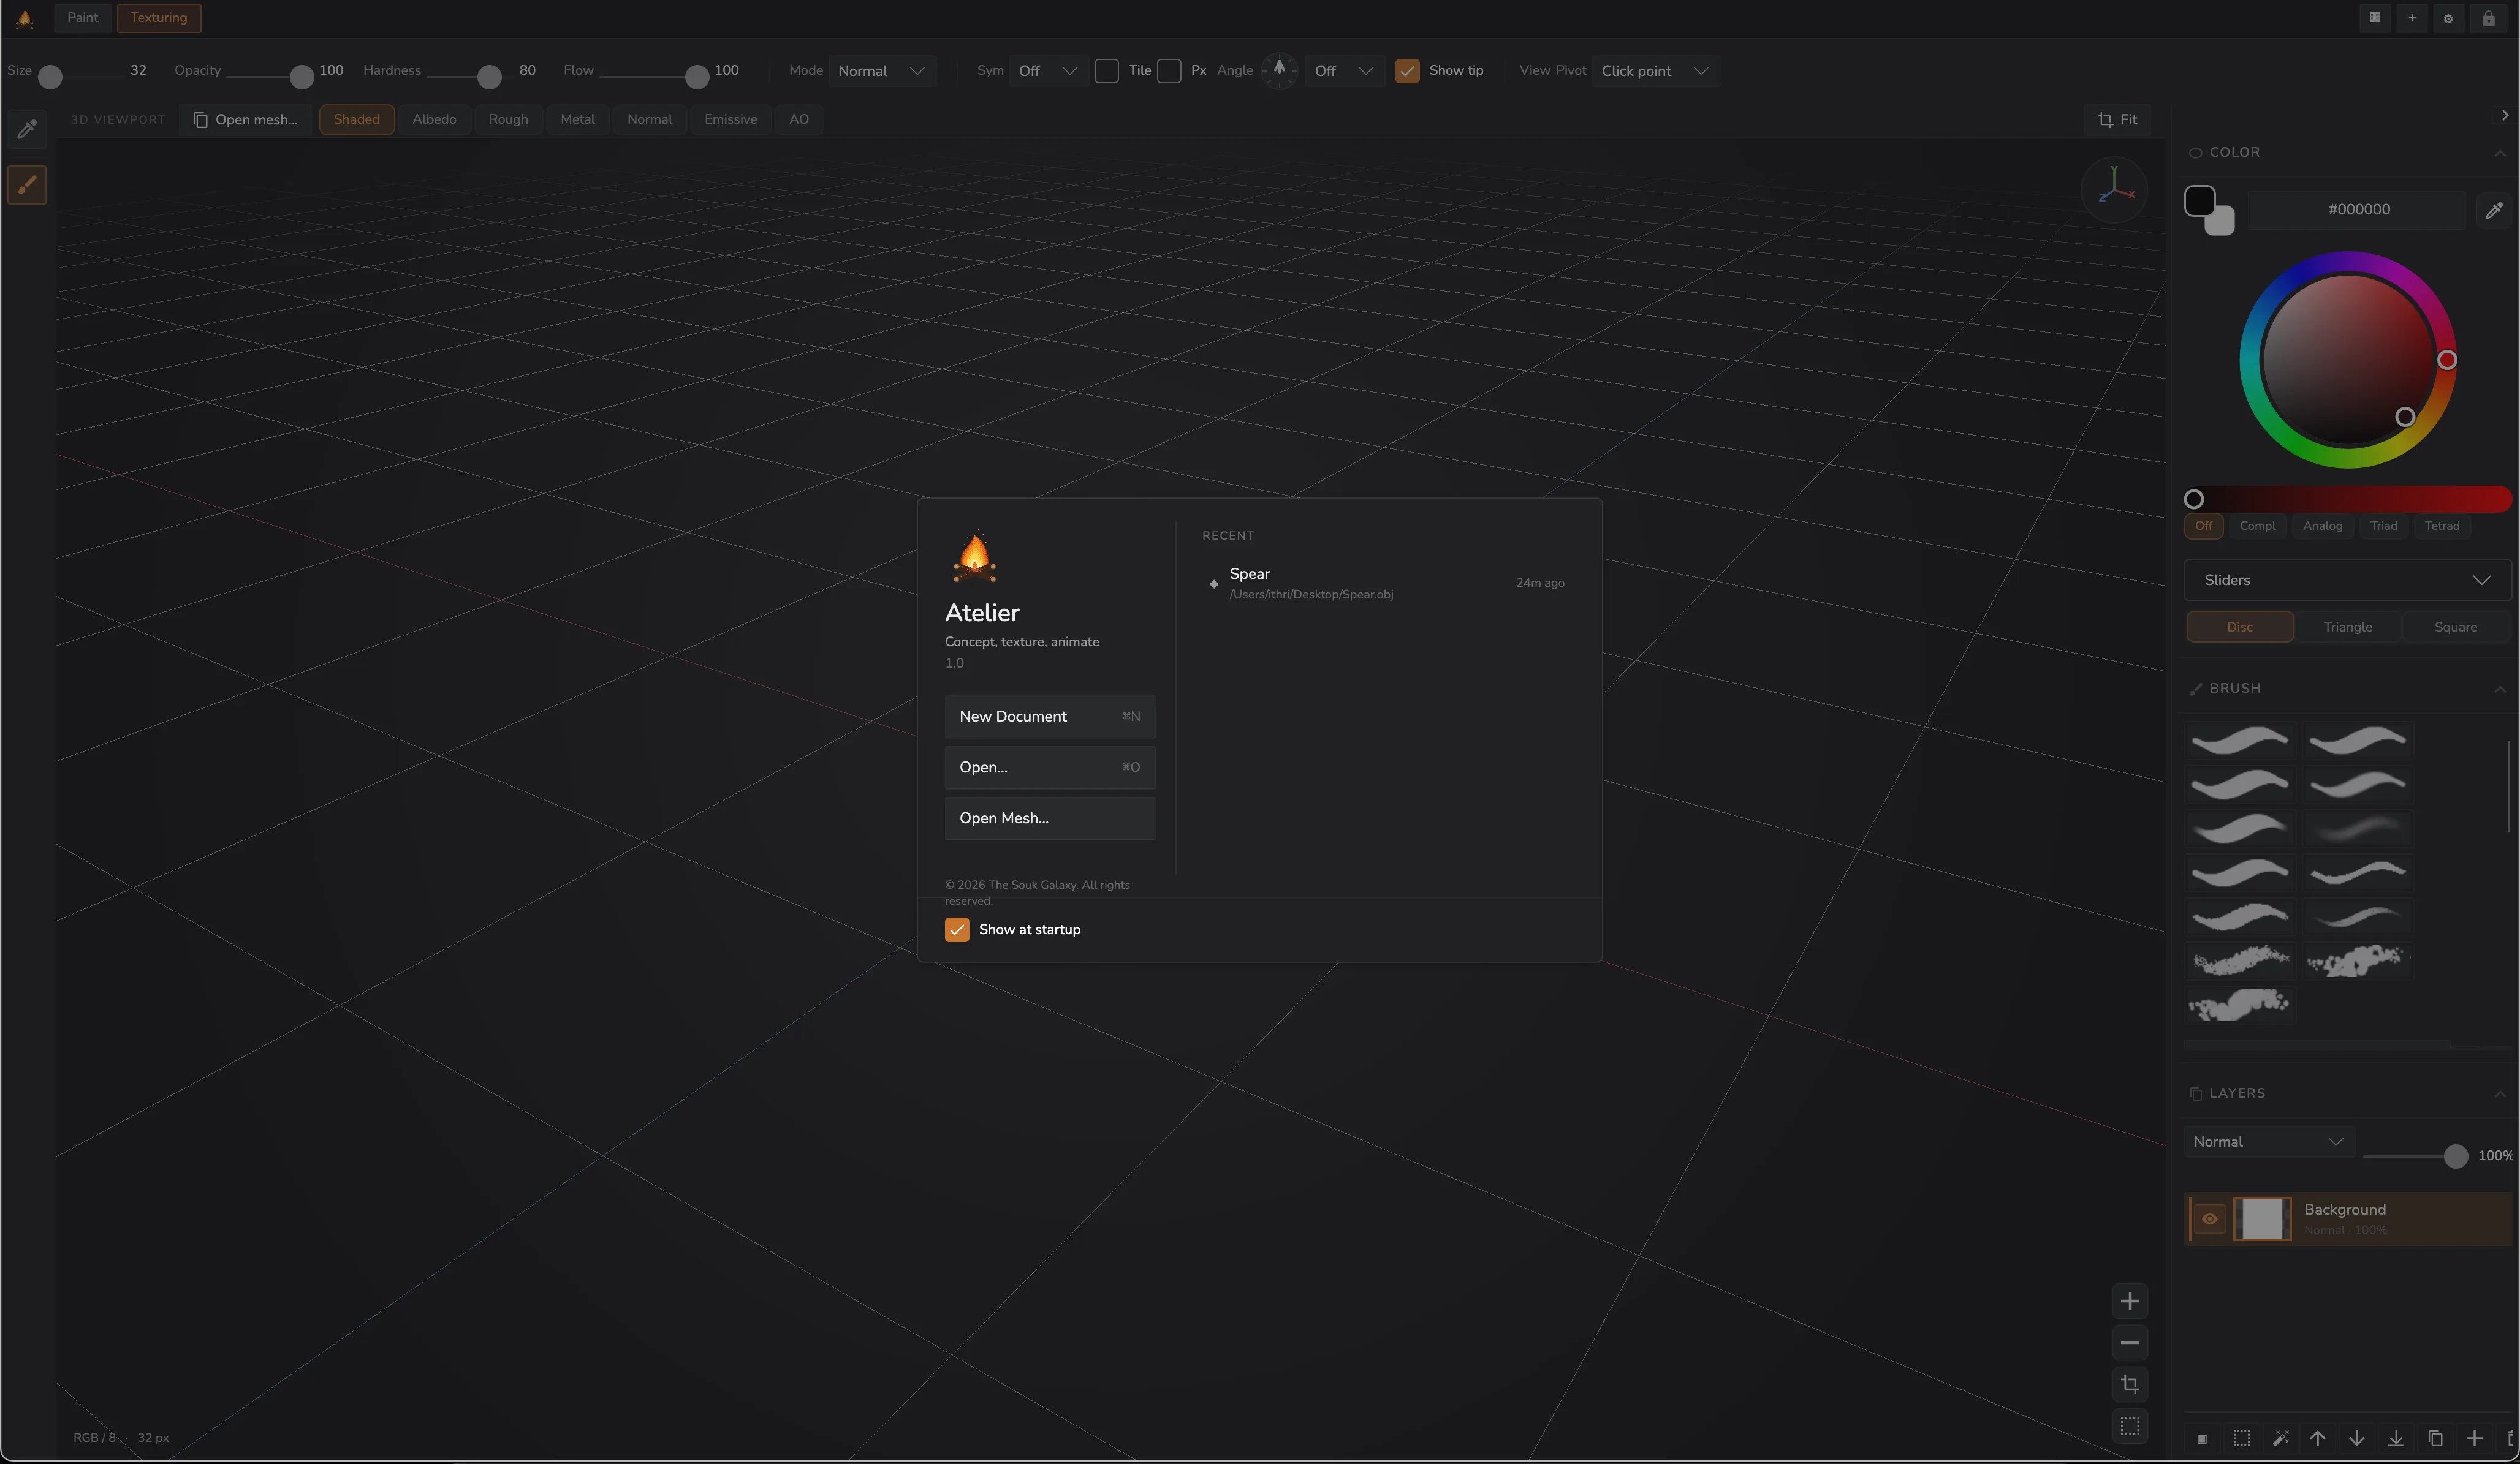Select the eyedropper tool in left toolbar
This screenshot has width=2520, height=1464.
click(x=27, y=129)
